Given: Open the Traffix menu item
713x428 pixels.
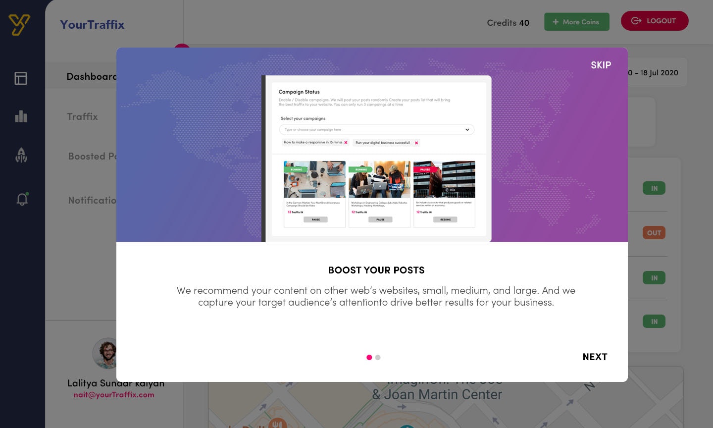Looking at the screenshot, I should [82, 116].
